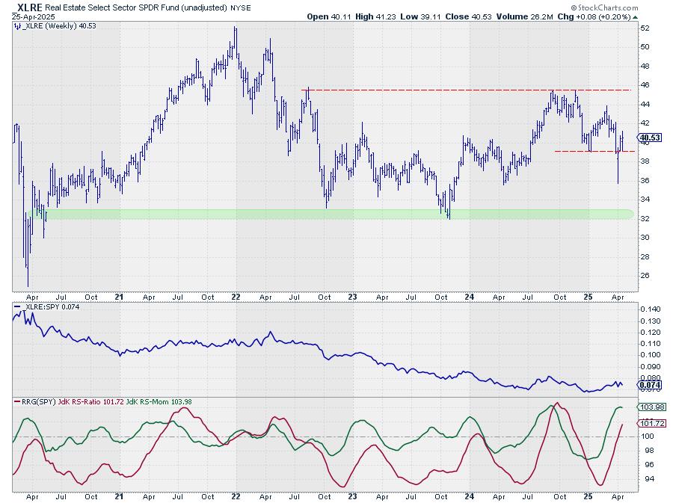Viewport: 673px width, 503px height.
Task: Select the RRG(SPY) legend label
Action: pyautogui.click(x=31, y=402)
